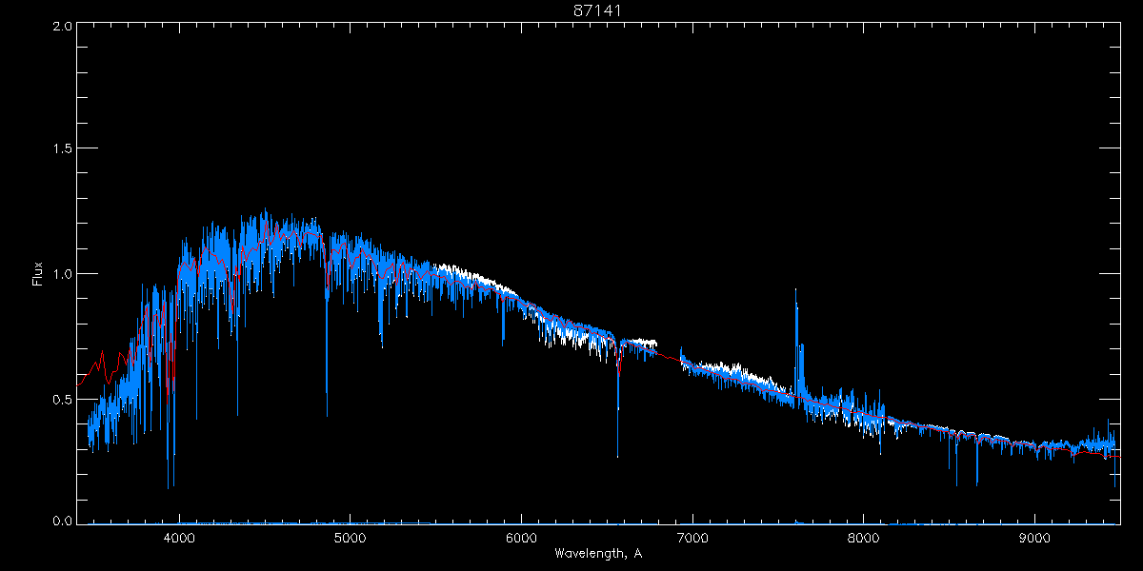Screen dimensions: 1143x571
Task: Click the 2.0 flux tick label
Action: 61,27
